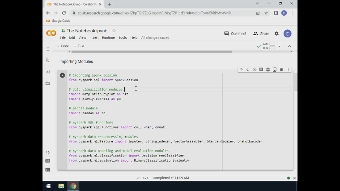Open more cell actions menu
The width and height of the screenshot is (340, 191).
pyautogui.click(x=288, y=70)
